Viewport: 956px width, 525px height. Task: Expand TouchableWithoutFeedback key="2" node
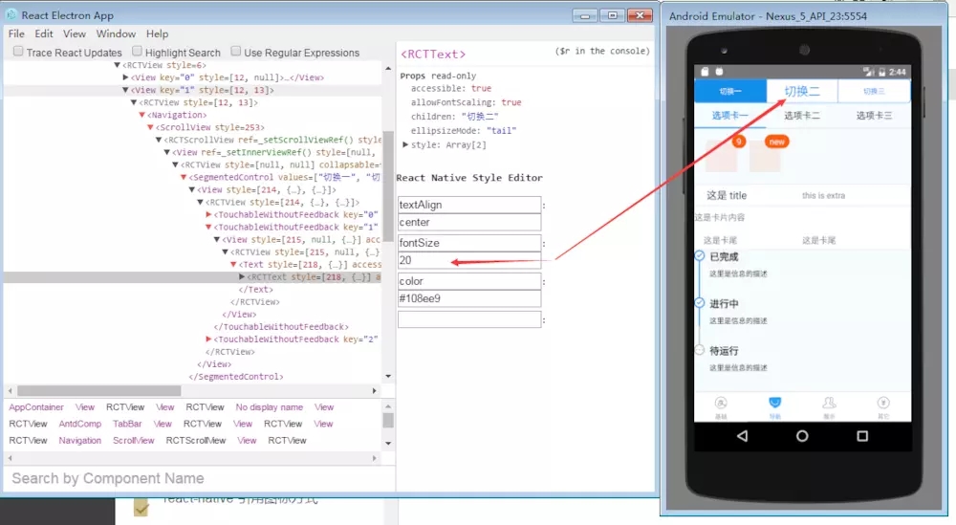(208, 339)
